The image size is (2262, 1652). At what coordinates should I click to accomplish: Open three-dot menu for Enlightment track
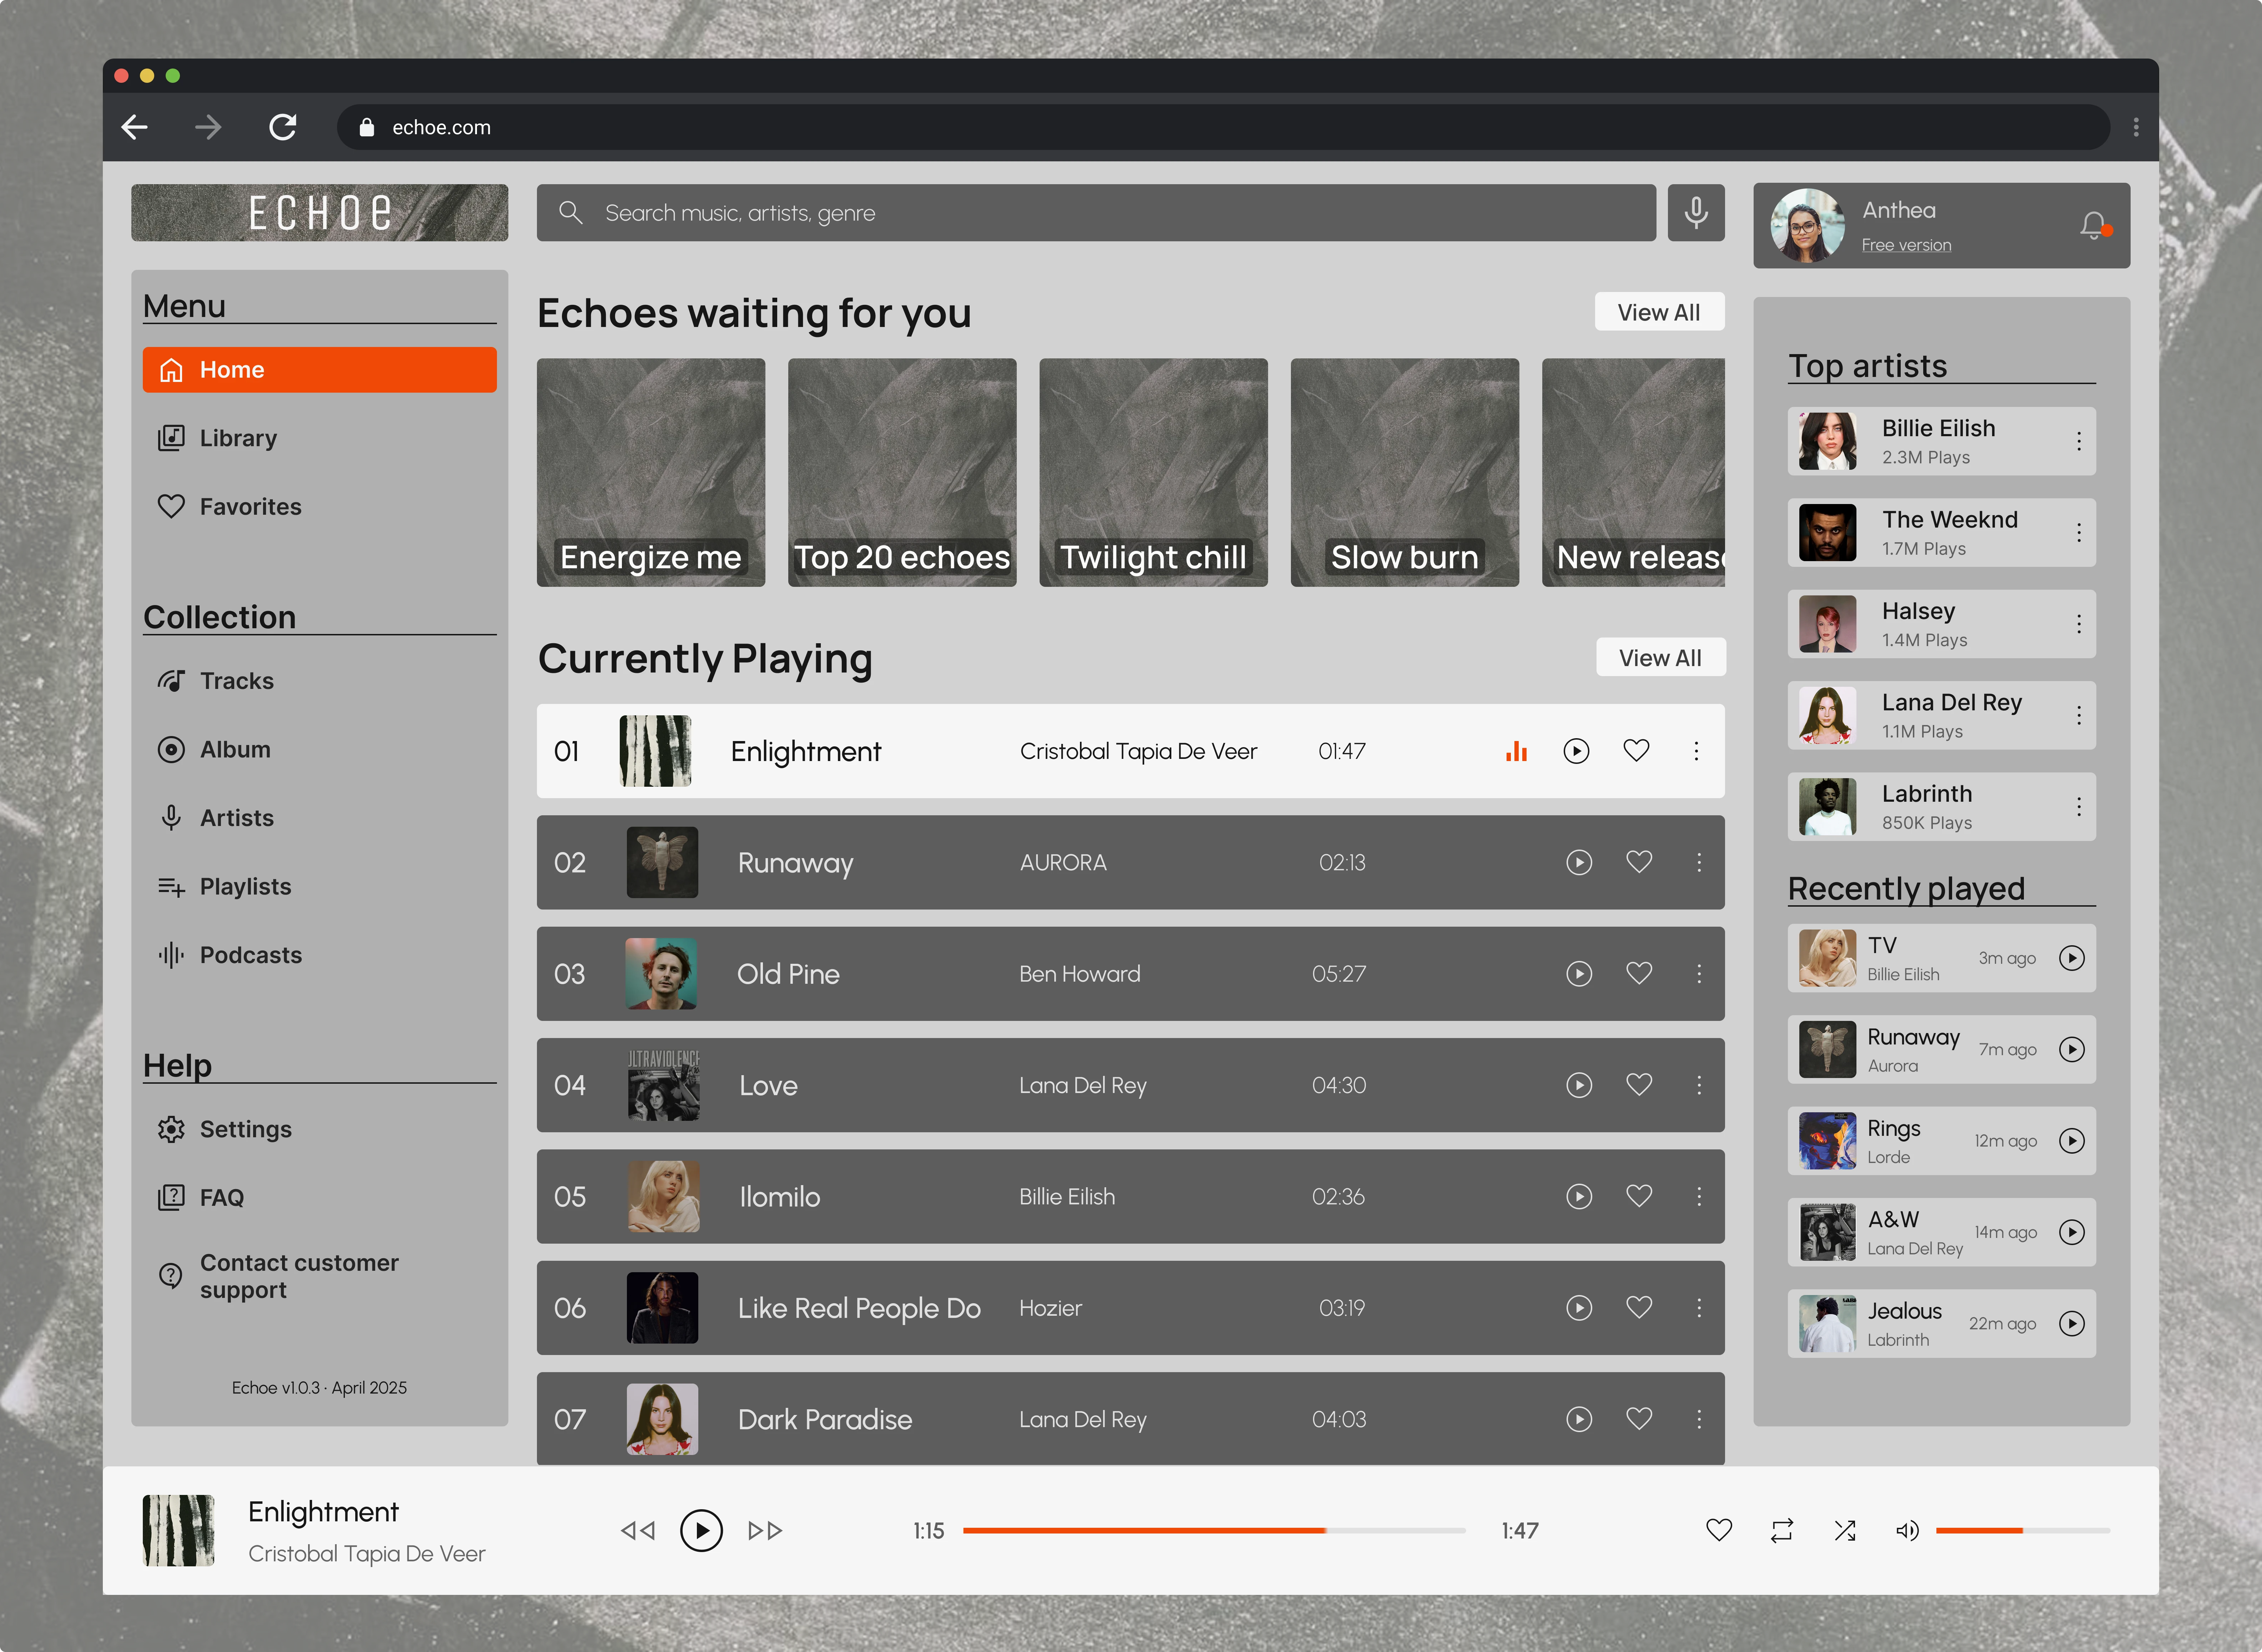coord(1696,751)
